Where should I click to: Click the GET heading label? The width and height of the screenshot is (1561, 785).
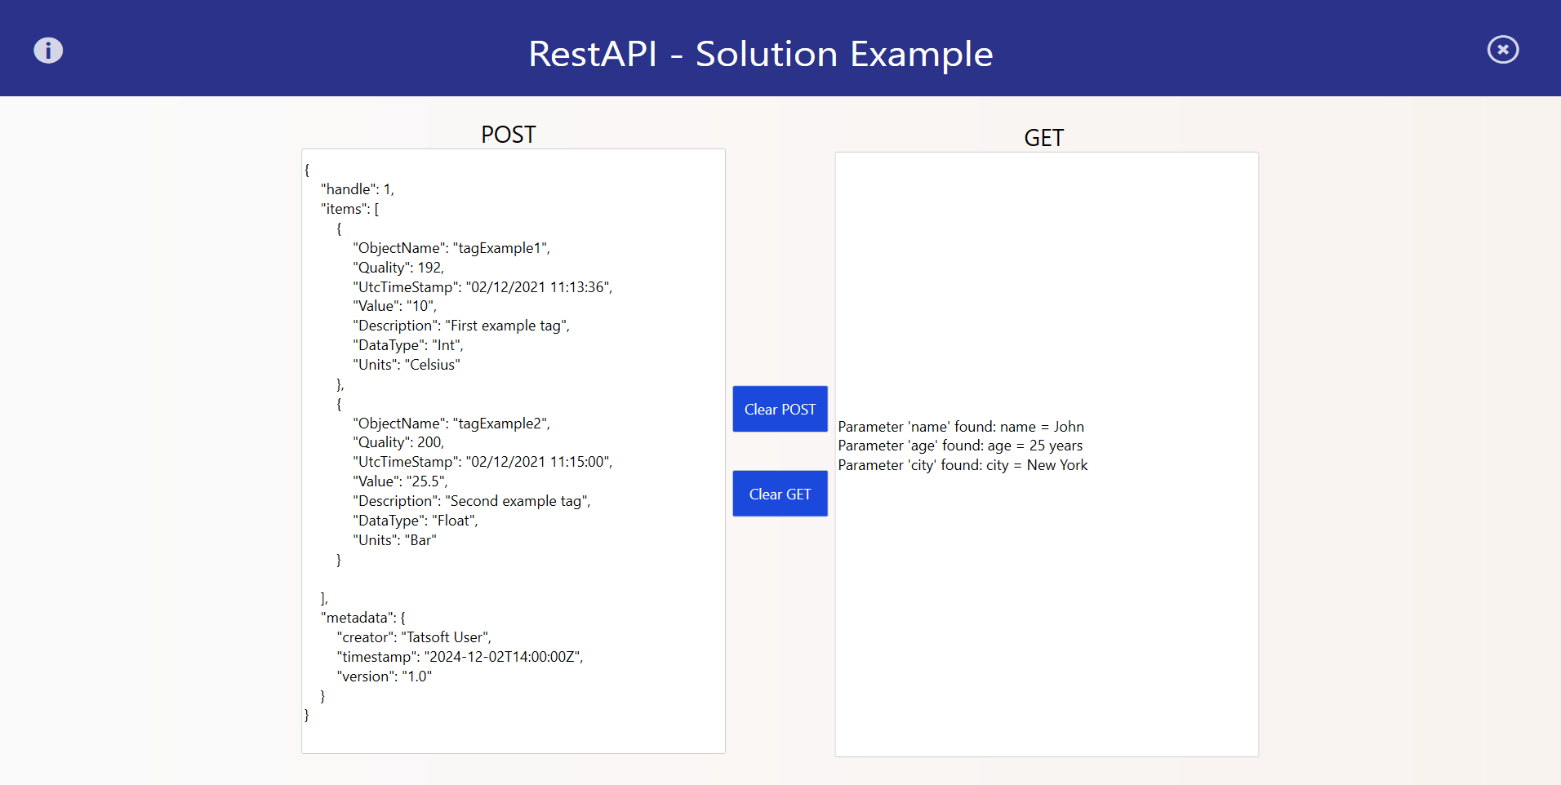point(1043,138)
